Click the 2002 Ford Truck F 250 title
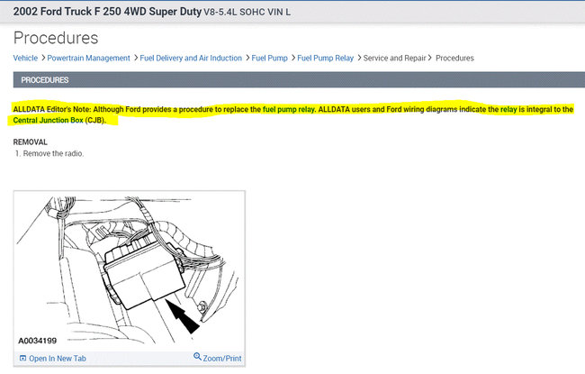This screenshot has width=585, height=374. pos(107,11)
